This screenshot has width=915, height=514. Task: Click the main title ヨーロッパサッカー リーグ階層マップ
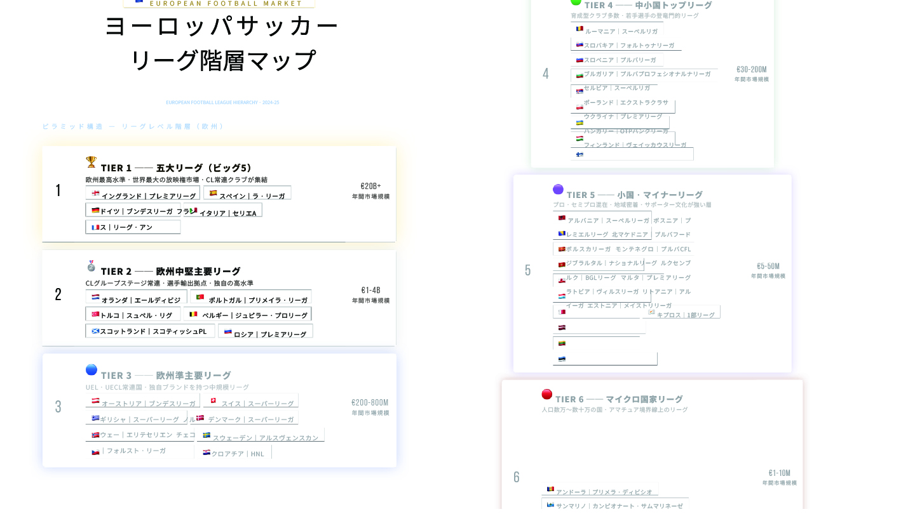(220, 43)
